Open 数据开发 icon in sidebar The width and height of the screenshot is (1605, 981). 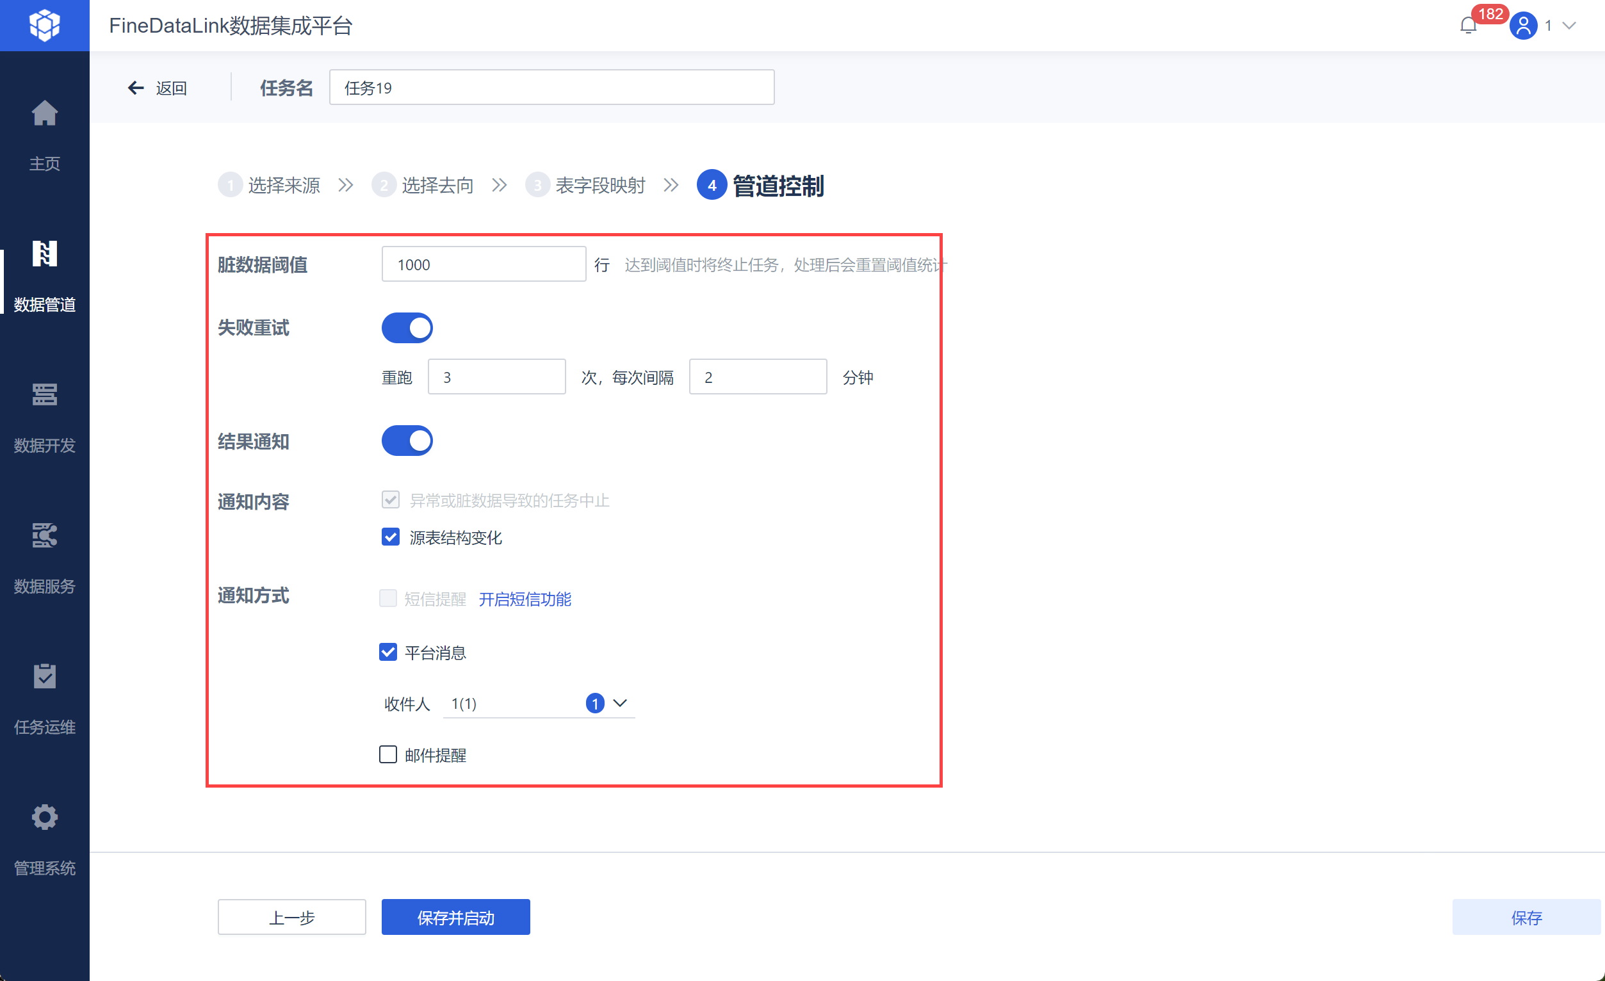click(x=44, y=394)
